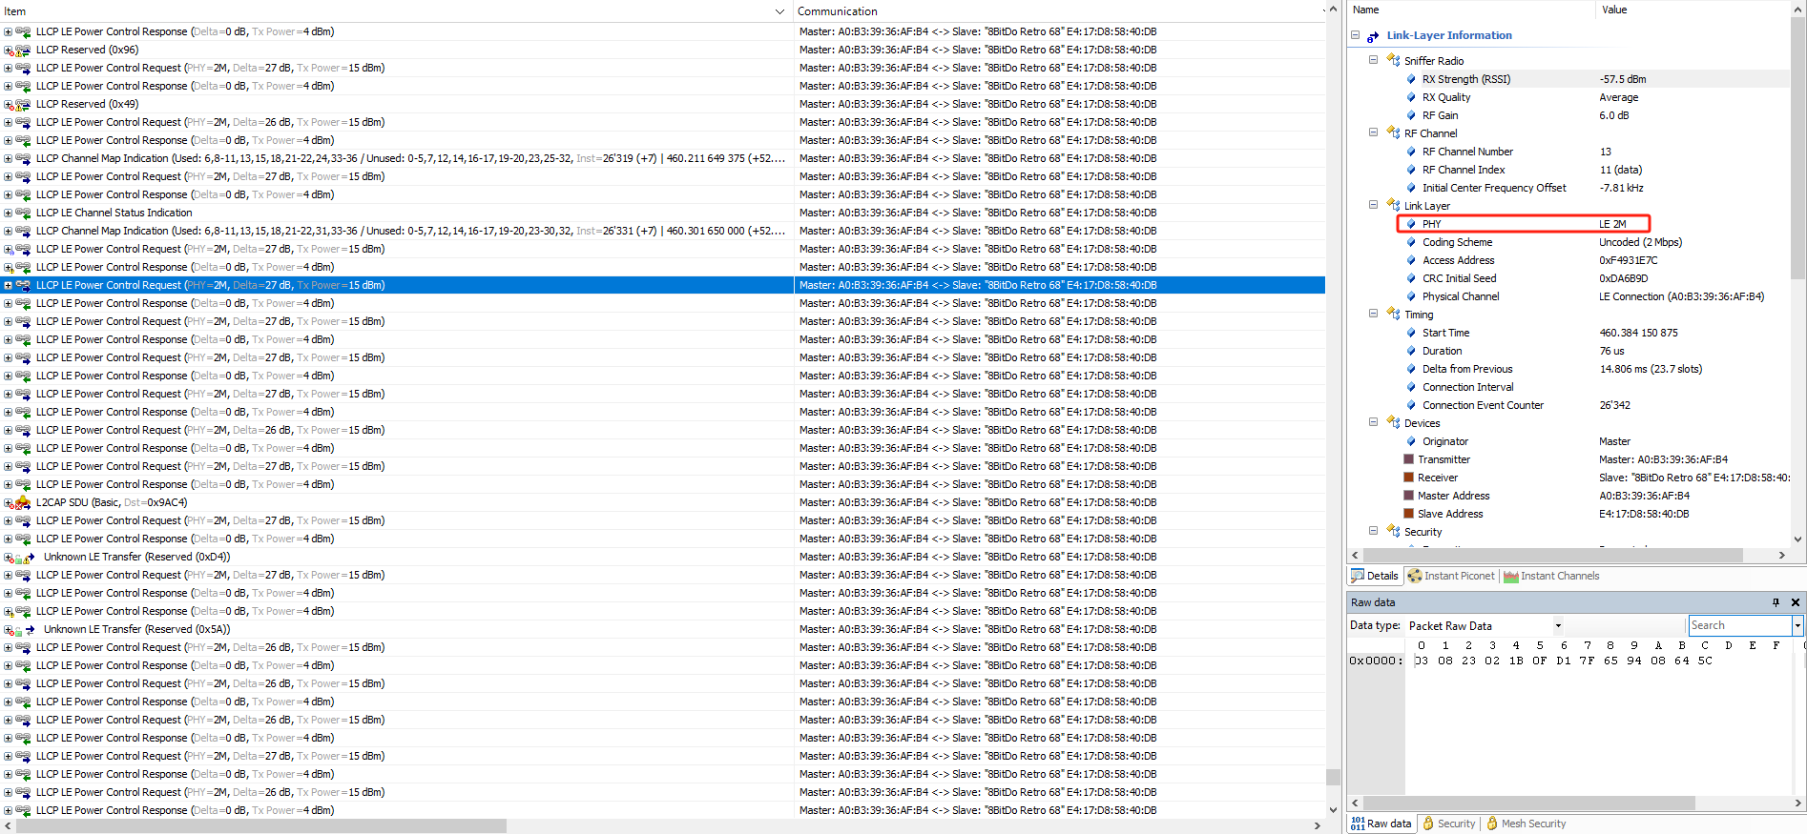Collapse the RF Channel group
The width and height of the screenshot is (1807, 834).
1373,132
